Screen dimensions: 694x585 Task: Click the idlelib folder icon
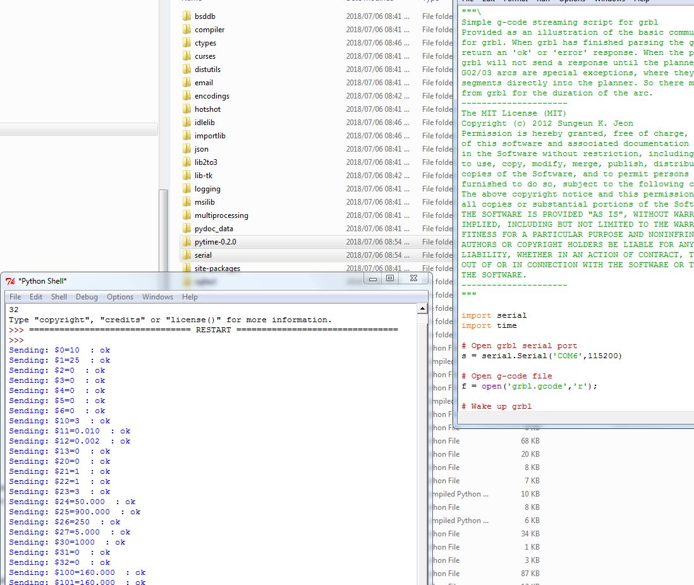[x=187, y=123]
